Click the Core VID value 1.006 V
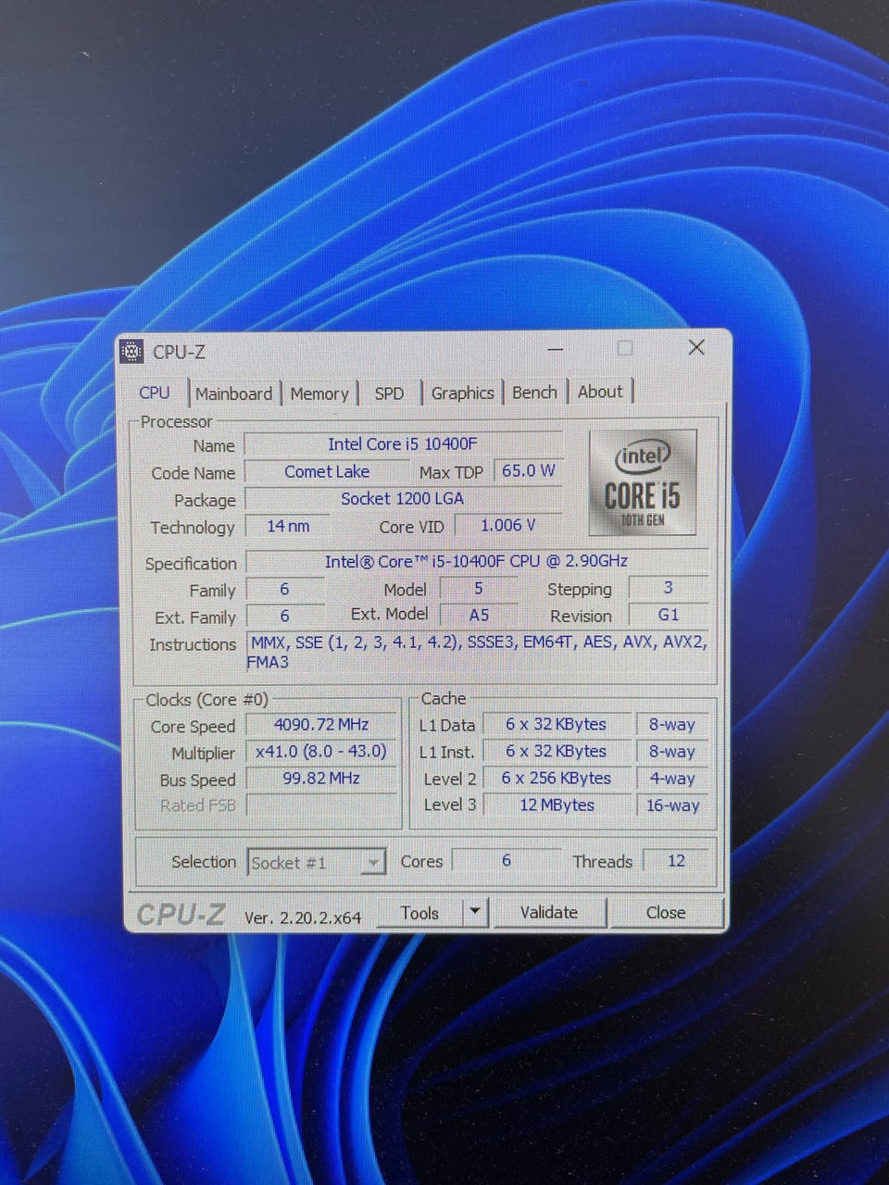The image size is (889, 1185). (508, 525)
